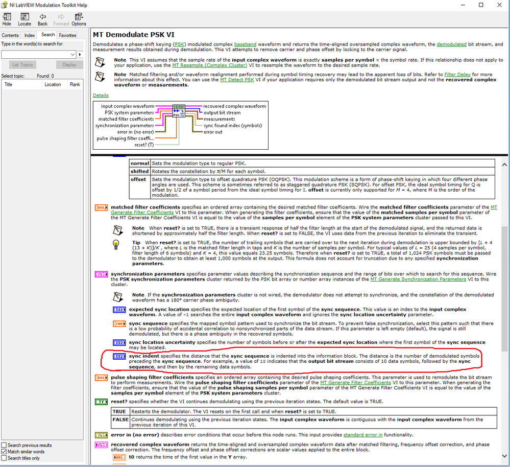
Task: Click in the search words input field
Action: 35,54
